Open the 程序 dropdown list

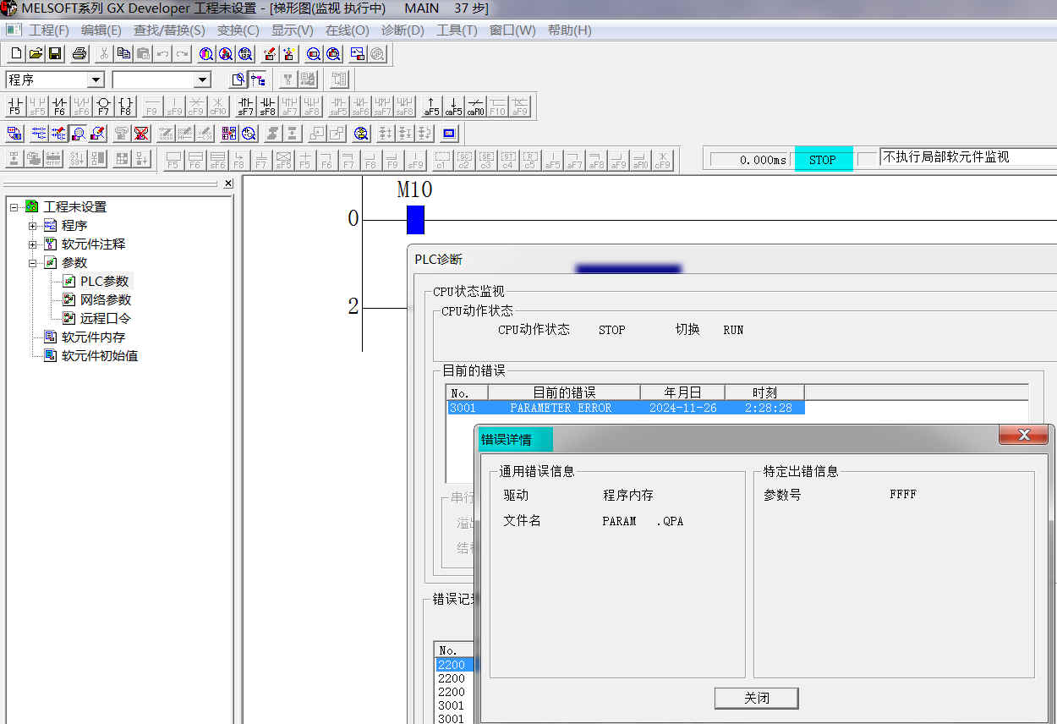point(96,80)
